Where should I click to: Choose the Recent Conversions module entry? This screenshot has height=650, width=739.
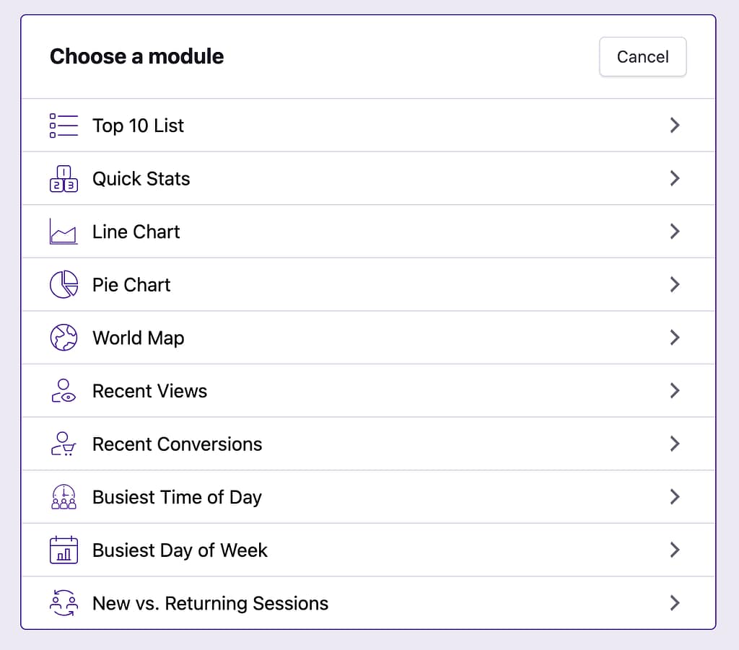click(x=177, y=444)
